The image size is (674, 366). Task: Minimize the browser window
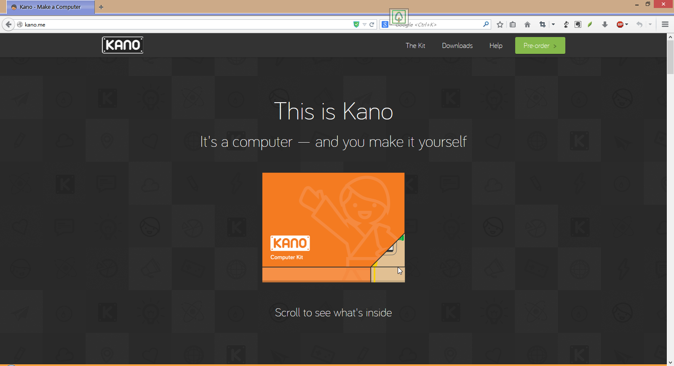pyautogui.click(x=637, y=4)
